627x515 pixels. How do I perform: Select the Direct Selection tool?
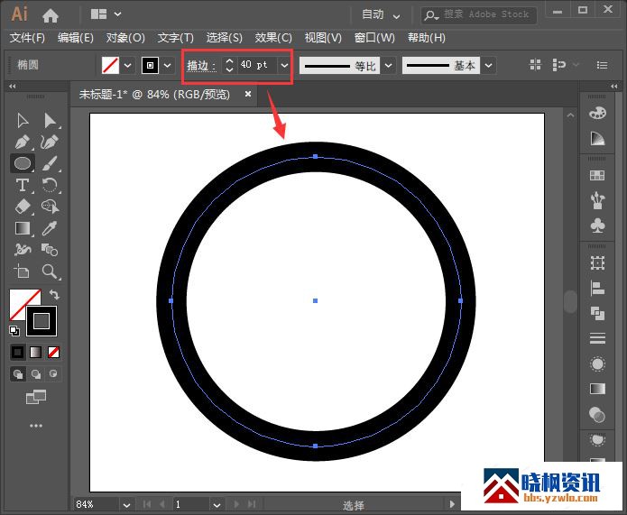click(50, 120)
